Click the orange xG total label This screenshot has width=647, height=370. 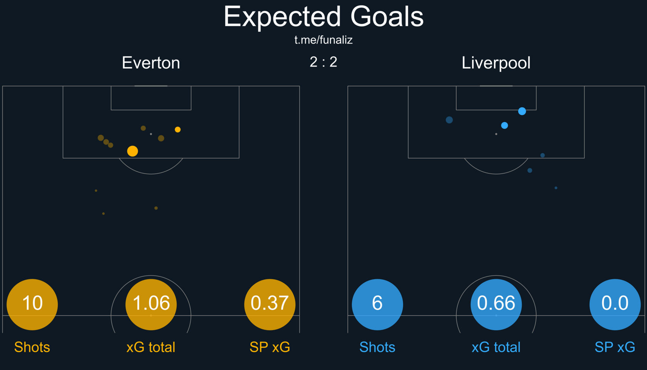pyautogui.click(x=151, y=347)
